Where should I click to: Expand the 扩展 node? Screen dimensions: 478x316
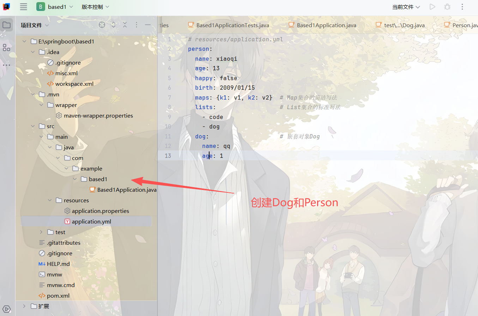coord(24,306)
